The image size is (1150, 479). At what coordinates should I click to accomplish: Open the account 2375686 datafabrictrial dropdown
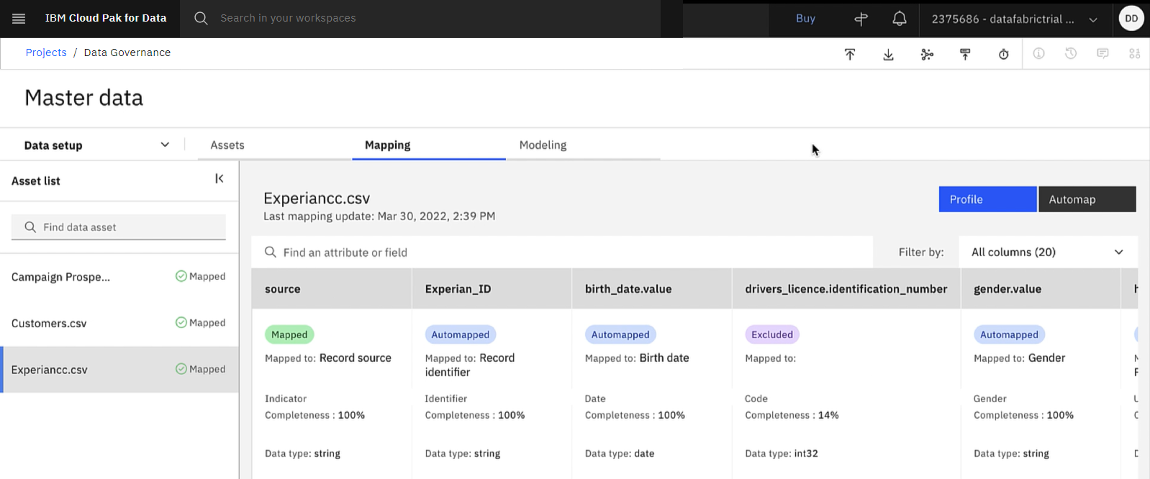click(x=1015, y=19)
